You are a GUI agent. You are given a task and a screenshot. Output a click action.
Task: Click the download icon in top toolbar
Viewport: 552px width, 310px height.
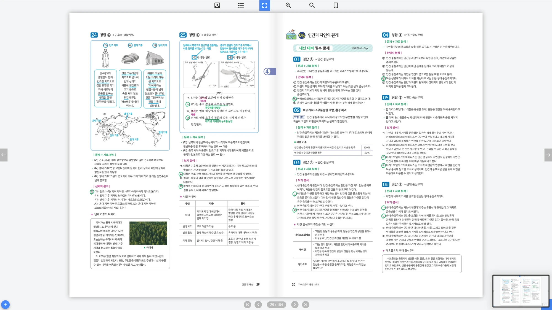(x=217, y=5)
